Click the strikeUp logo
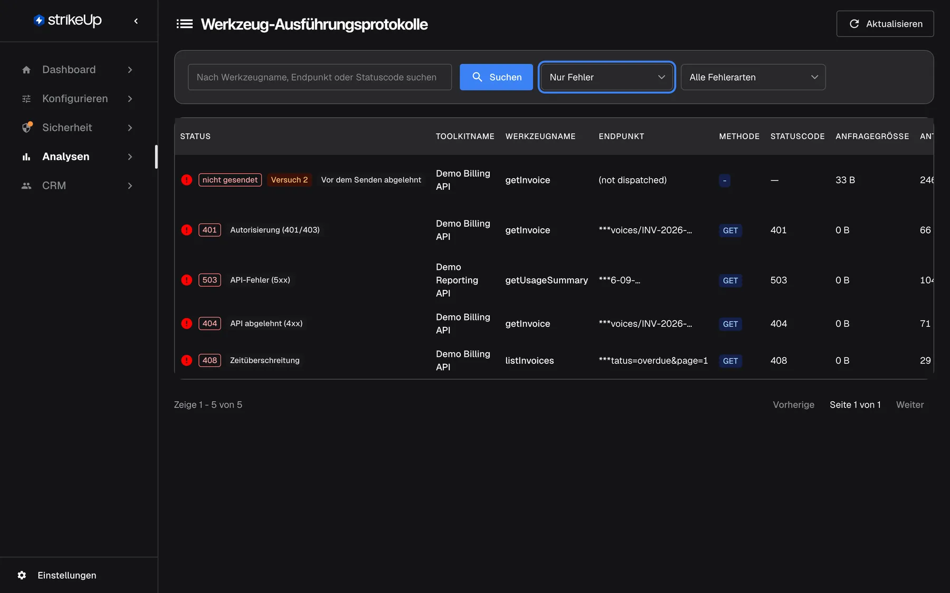The image size is (950, 593). [x=68, y=21]
